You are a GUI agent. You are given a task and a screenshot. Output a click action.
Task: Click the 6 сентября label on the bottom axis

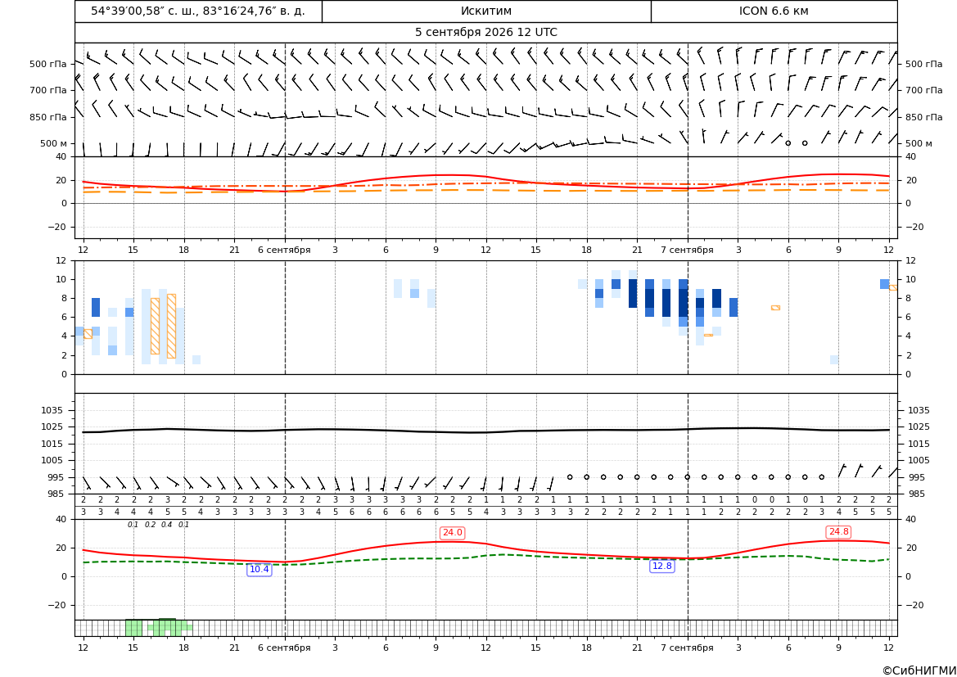point(284,648)
